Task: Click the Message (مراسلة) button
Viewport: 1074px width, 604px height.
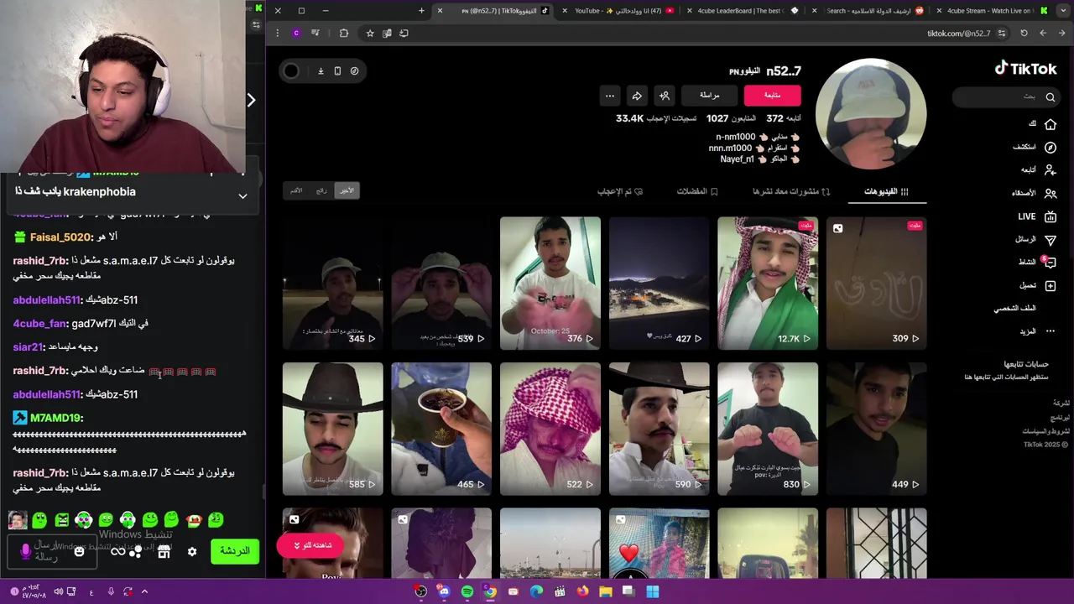Action: coord(709,96)
